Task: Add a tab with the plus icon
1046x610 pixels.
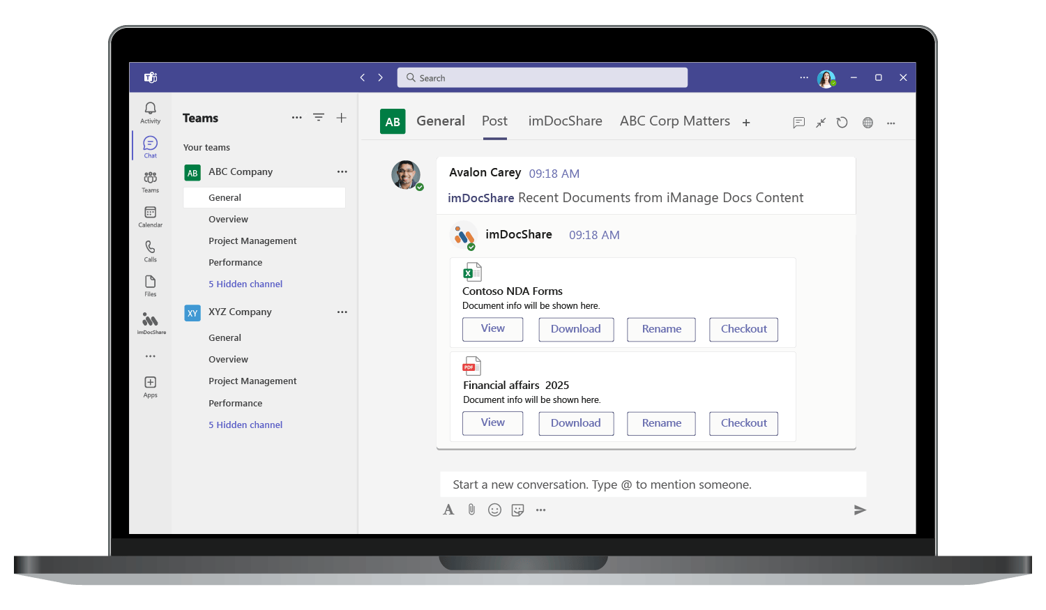Action: (746, 123)
